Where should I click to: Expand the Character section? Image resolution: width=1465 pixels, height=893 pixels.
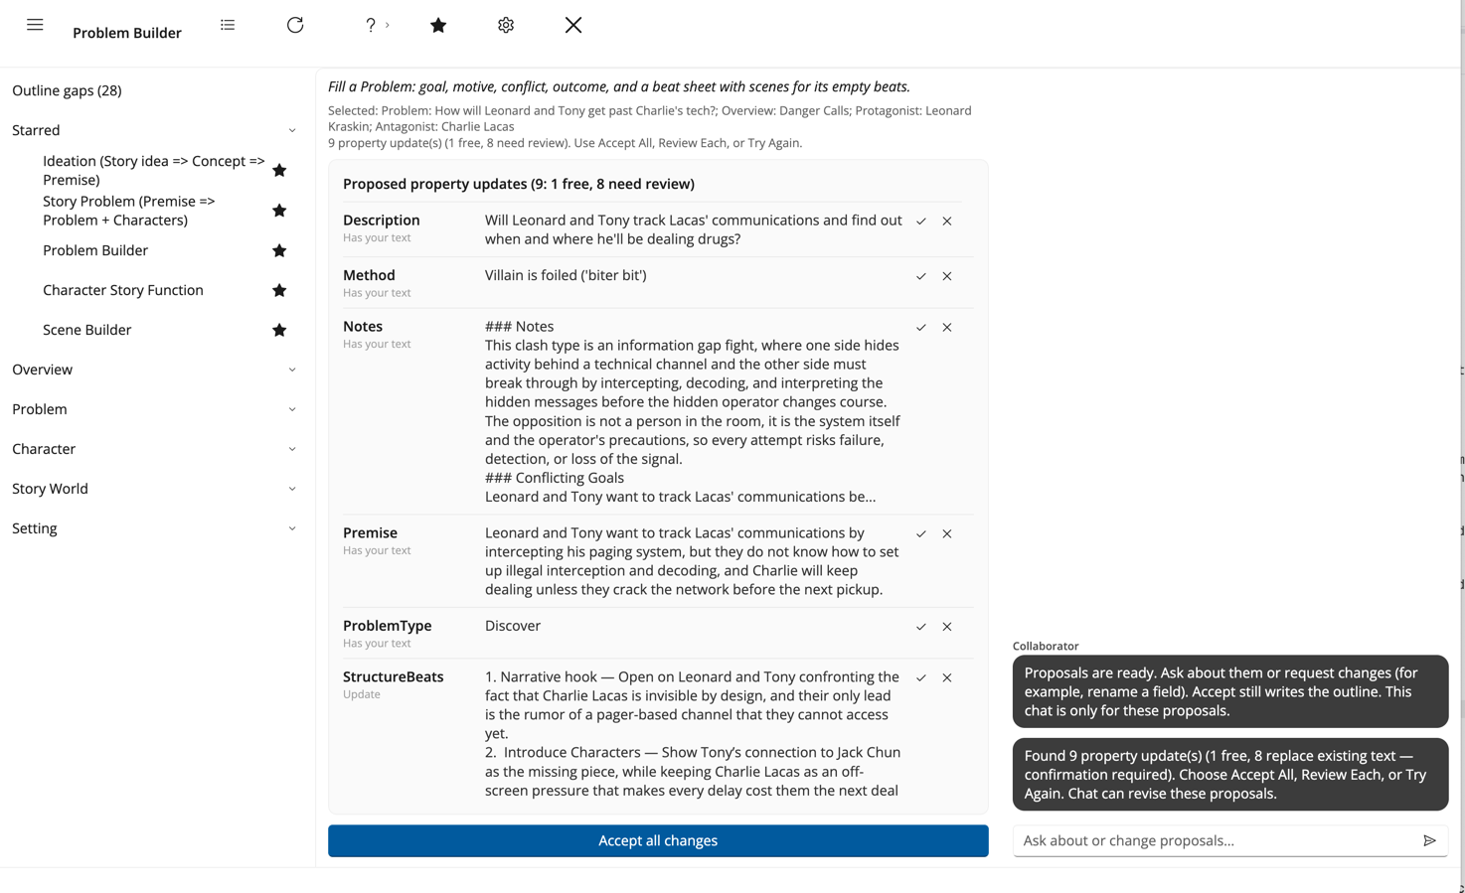tap(292, 449)
